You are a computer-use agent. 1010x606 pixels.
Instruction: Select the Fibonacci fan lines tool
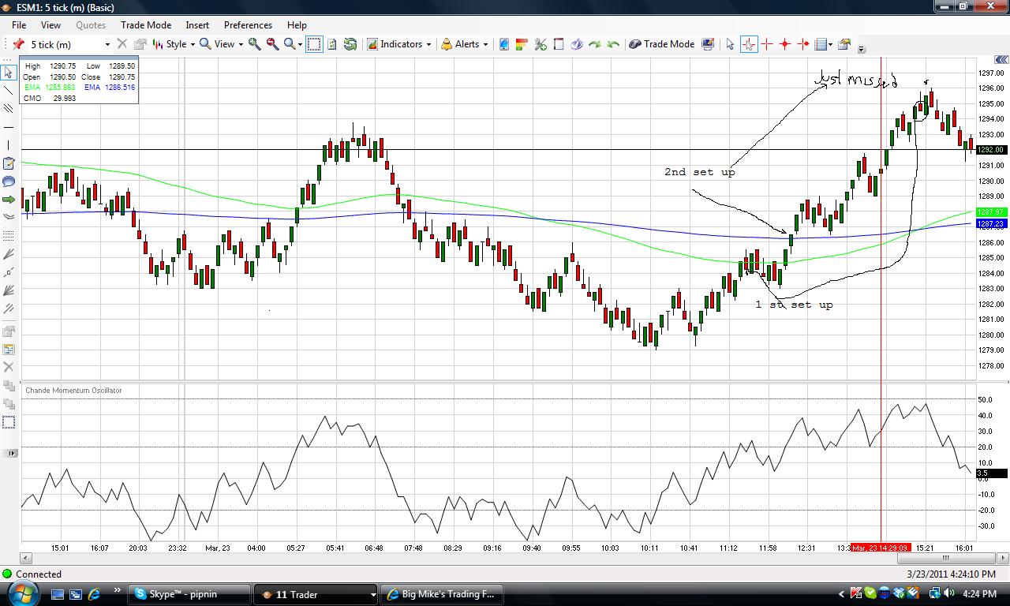9,254
